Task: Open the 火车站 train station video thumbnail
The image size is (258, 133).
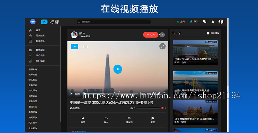Action: (x=195, y=53)
